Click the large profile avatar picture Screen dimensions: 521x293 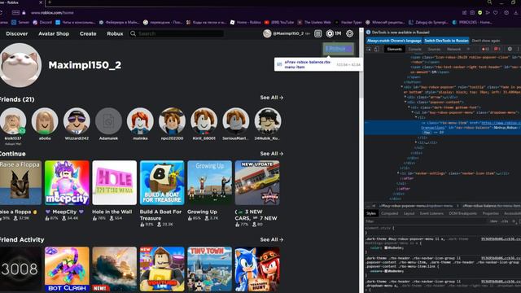pos(20,65)
